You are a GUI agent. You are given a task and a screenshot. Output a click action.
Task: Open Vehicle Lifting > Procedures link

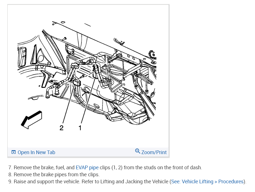click(x=207, y=181)
